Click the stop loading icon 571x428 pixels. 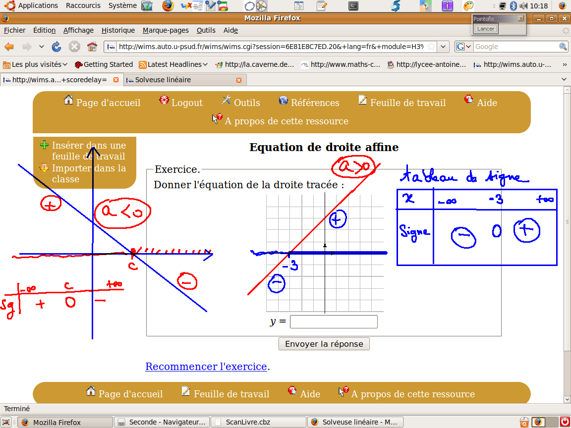(74, 47)
